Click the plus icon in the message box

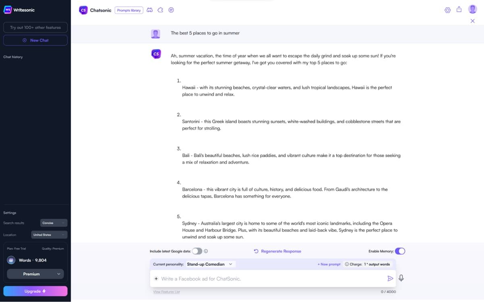tap(156, 278)
